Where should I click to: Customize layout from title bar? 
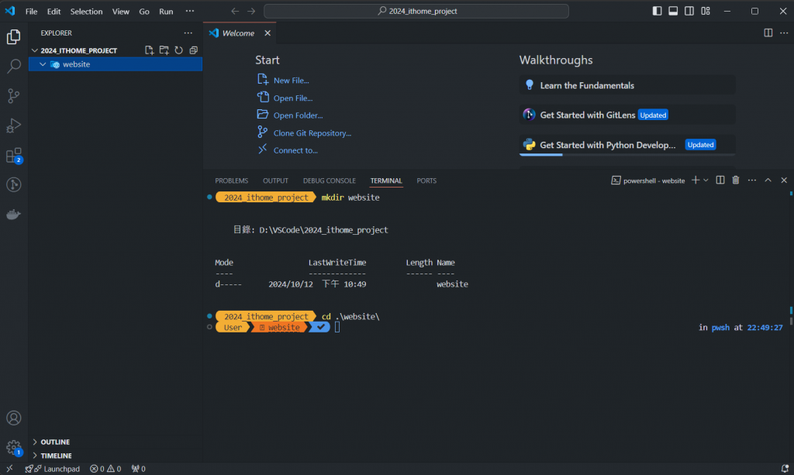(706, 11)
